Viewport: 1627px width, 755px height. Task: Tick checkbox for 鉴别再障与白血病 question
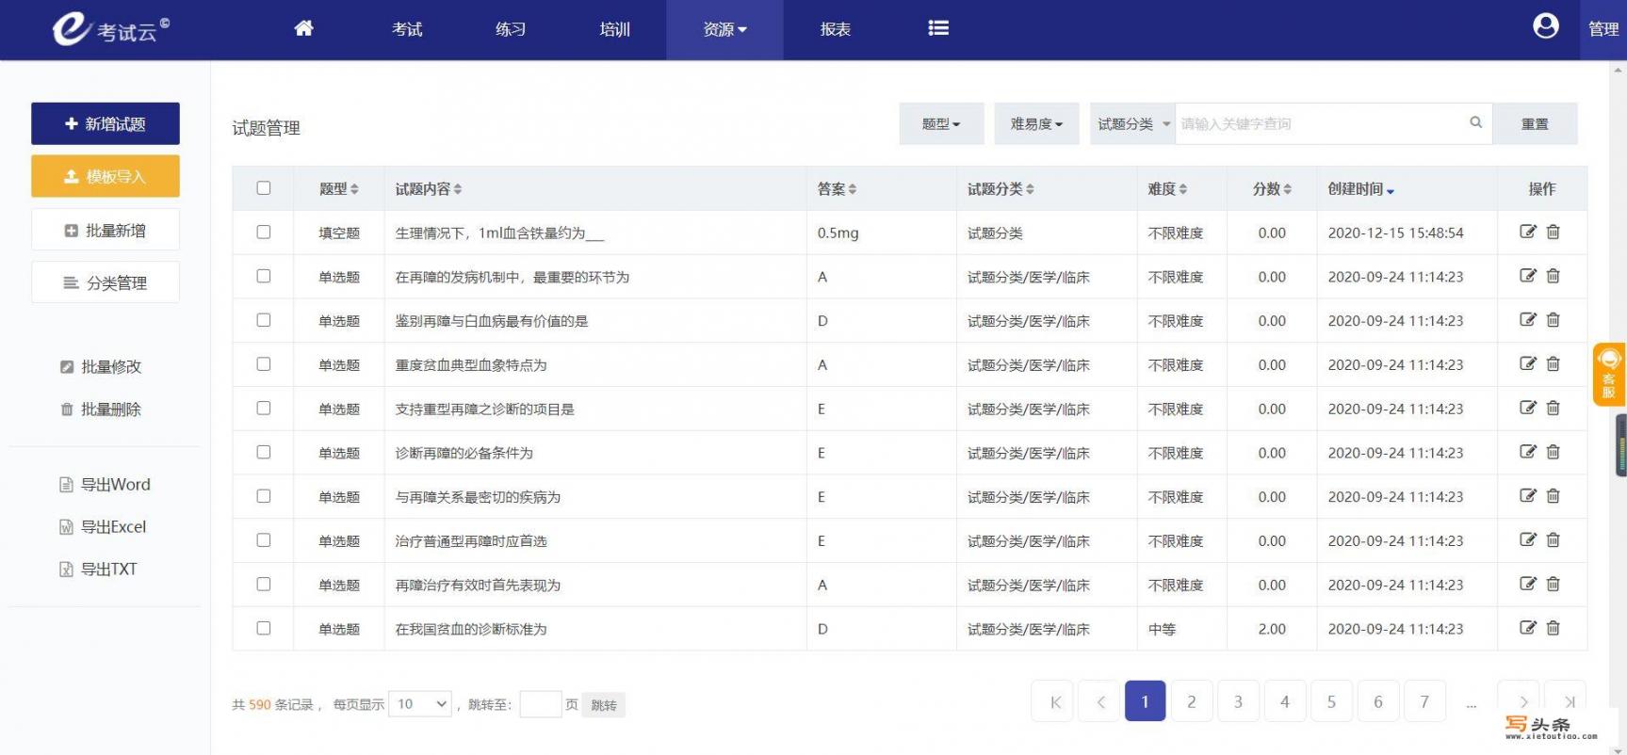(264, 320)
